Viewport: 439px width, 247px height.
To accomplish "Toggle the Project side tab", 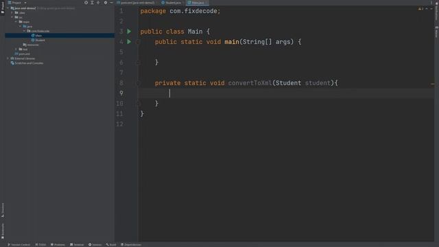I will [x=3, y=8].
